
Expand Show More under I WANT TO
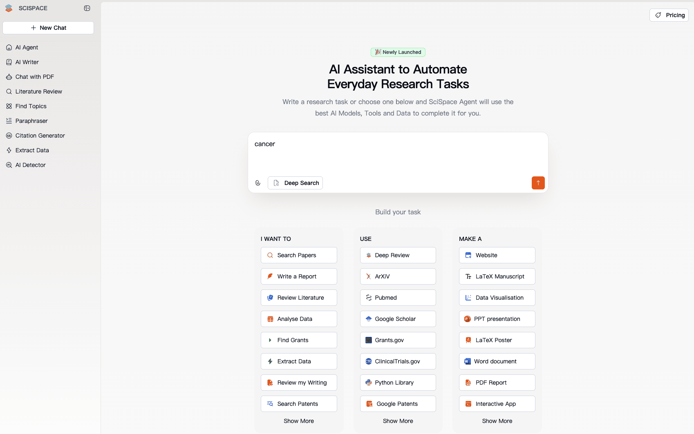click(x=299, y=421)
